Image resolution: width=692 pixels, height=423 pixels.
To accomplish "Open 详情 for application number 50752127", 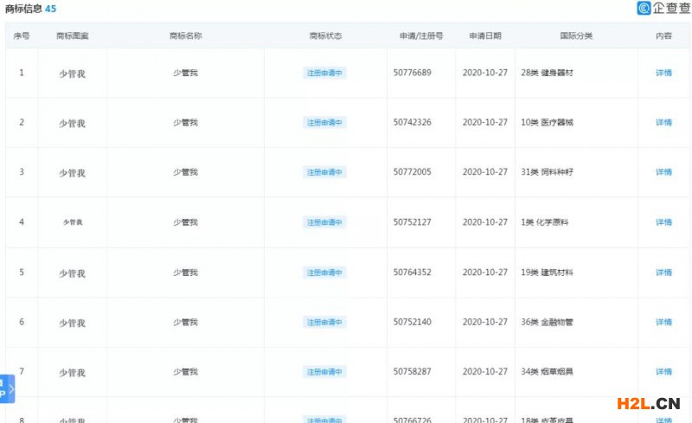I will pos(663,222).
